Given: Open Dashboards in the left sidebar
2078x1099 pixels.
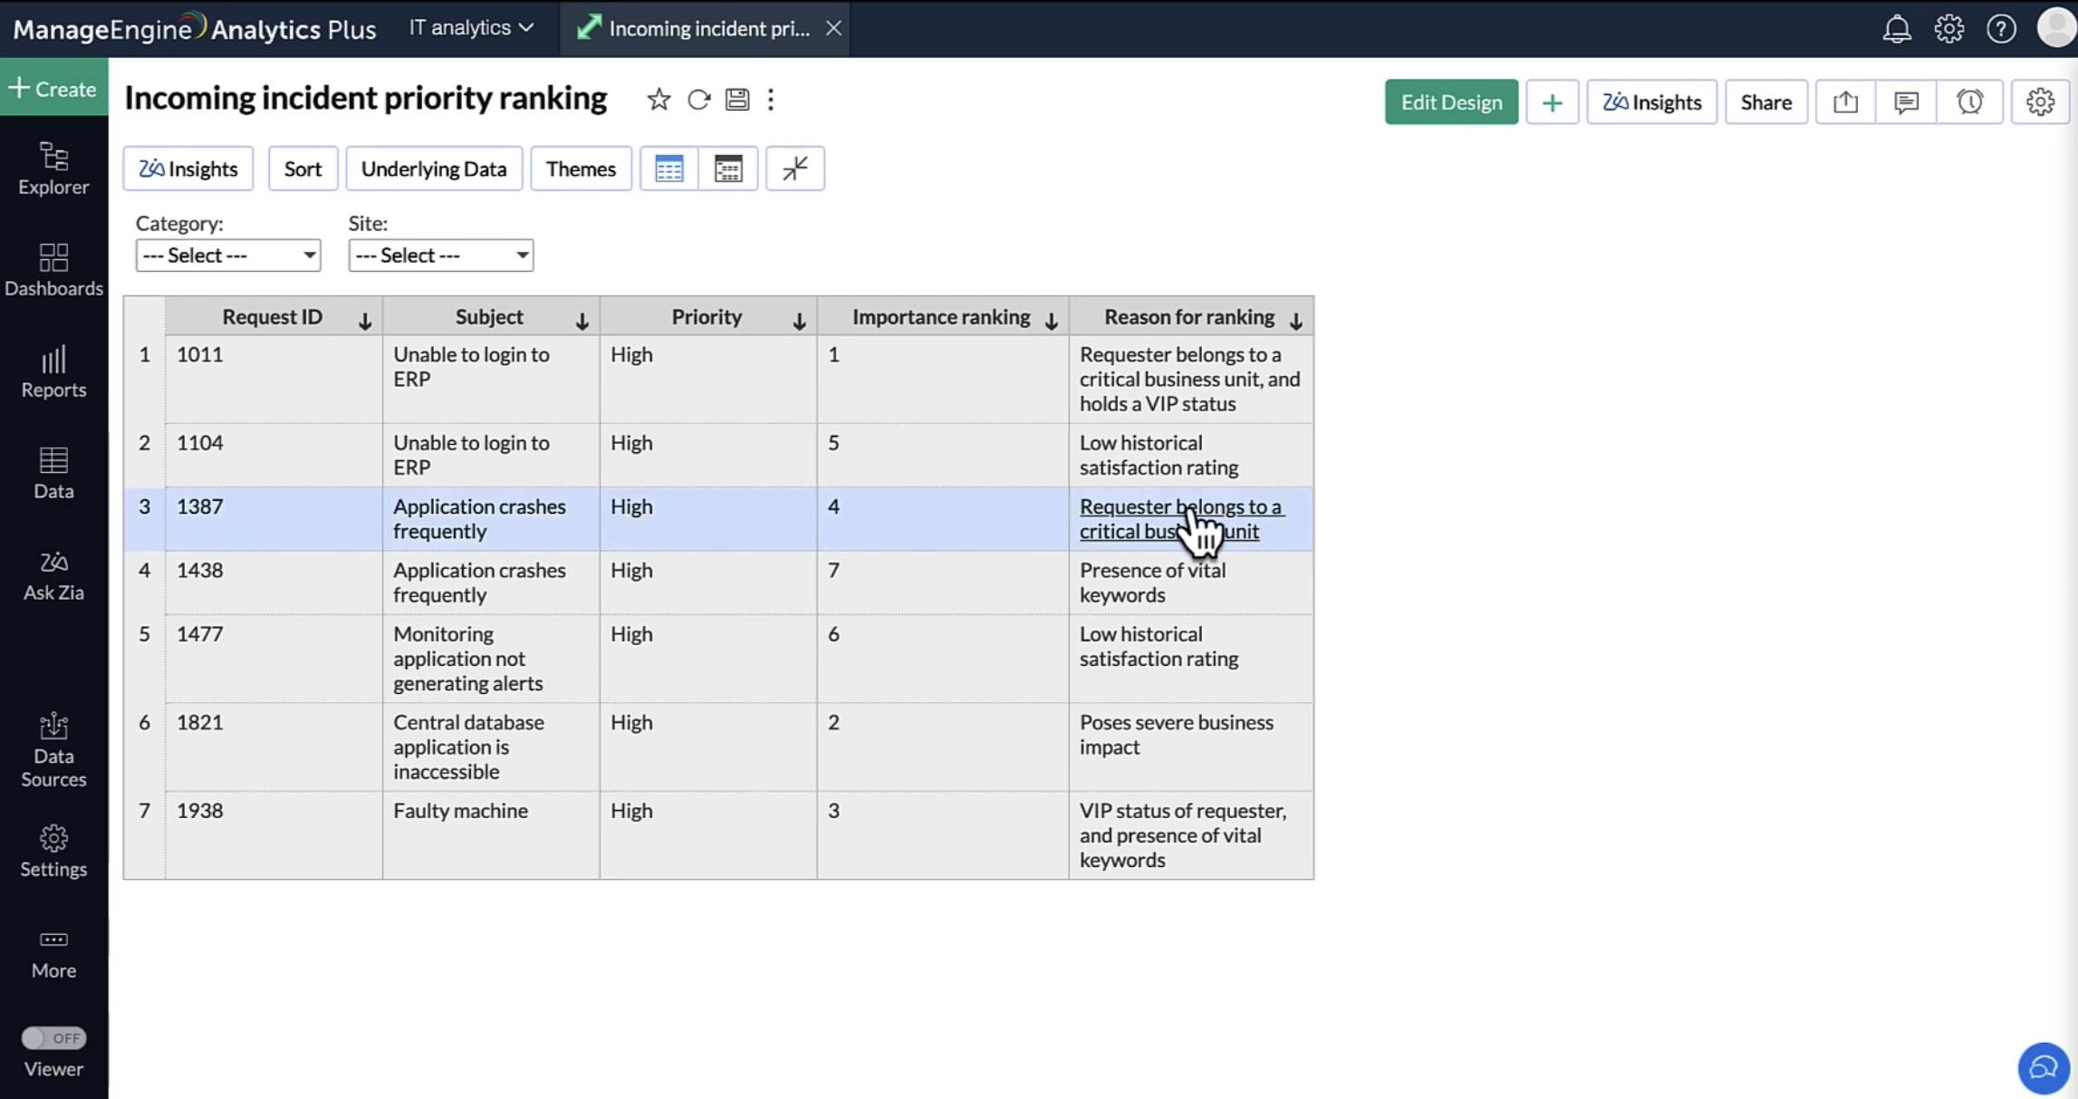Looking at the screenshot, I should (53, 269).
